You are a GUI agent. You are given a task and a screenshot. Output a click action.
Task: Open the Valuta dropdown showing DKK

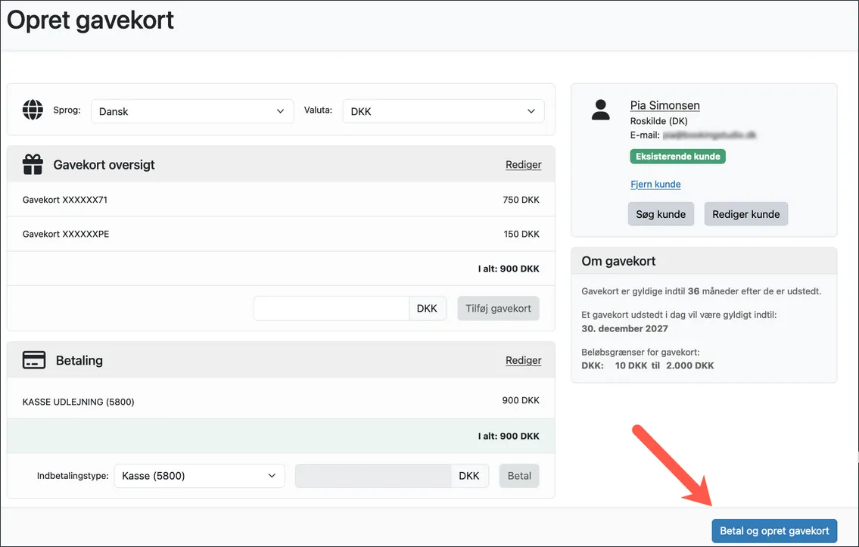(x=443, y=111)
